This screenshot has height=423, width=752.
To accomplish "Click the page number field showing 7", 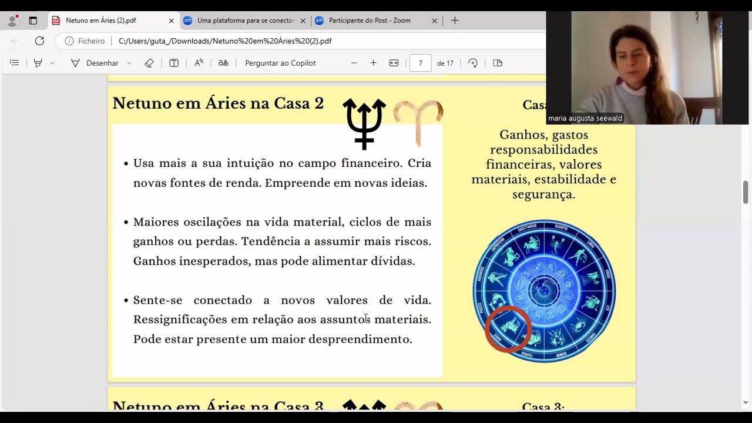I will [x=420, y=63].
